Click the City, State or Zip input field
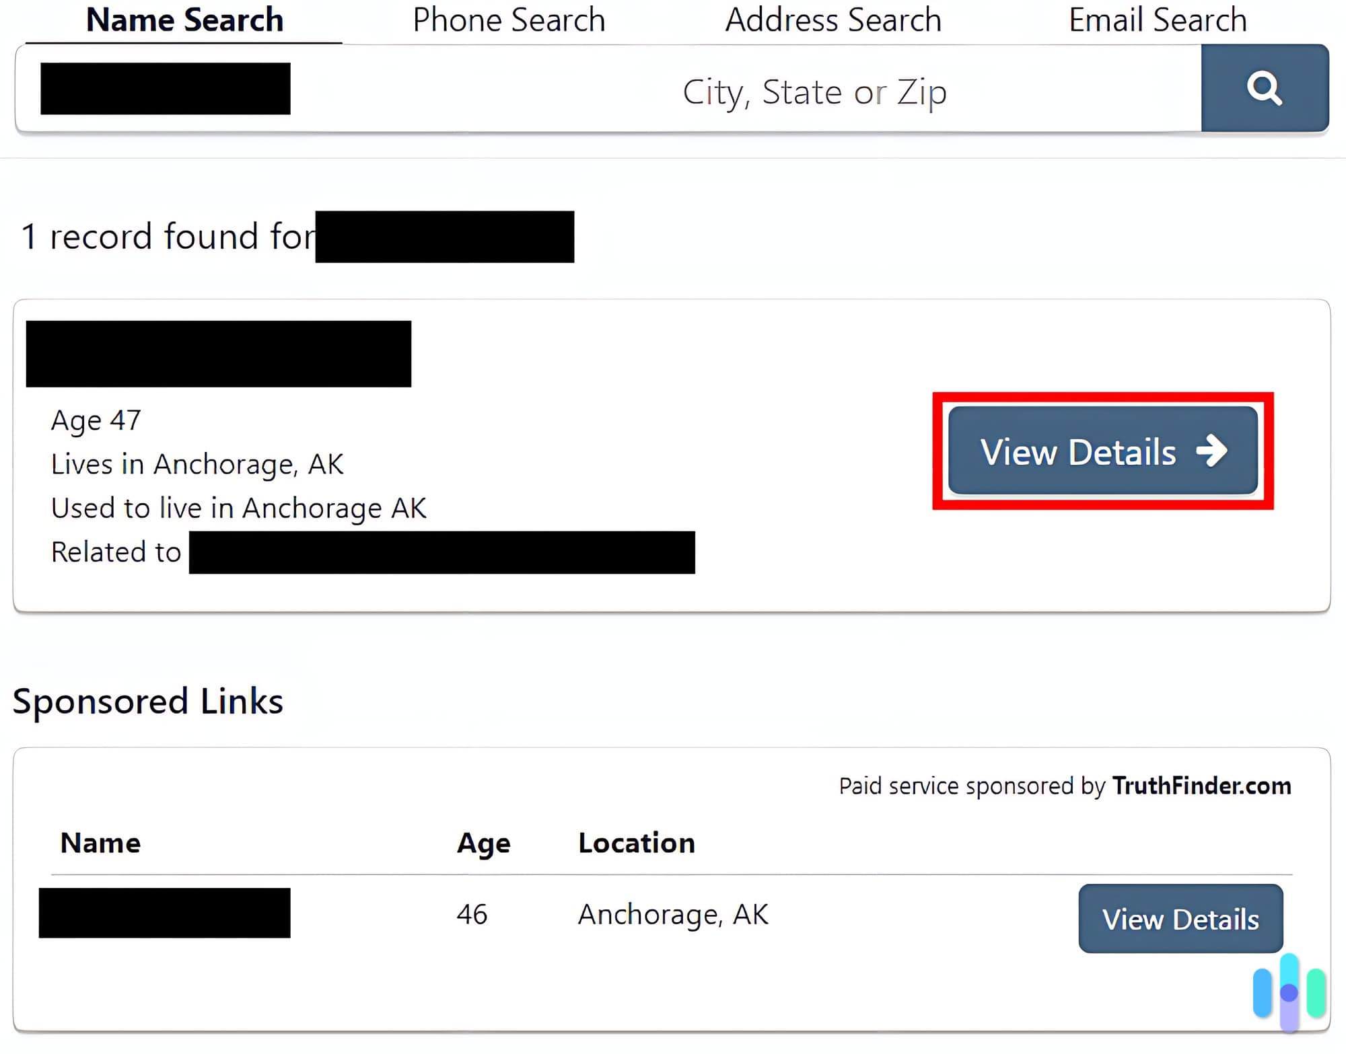 [815, 91]
